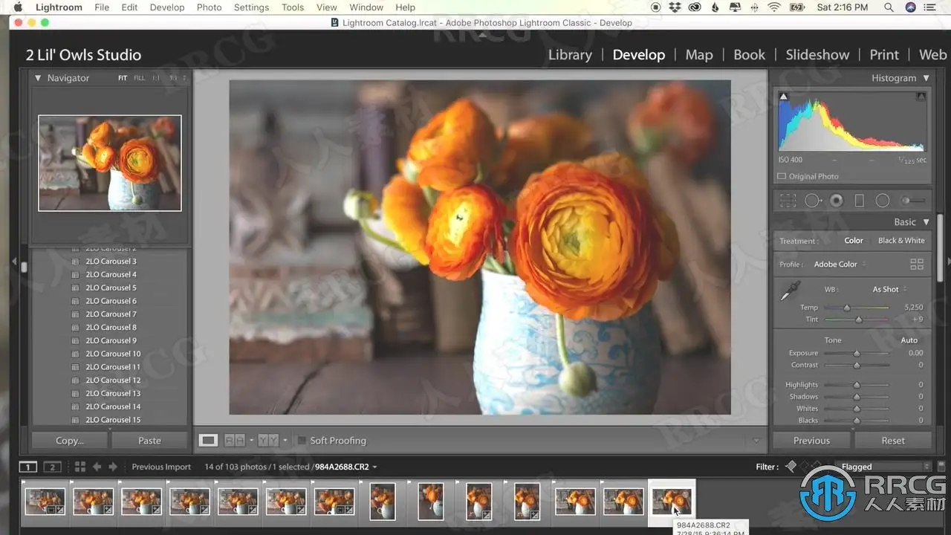The width and height of the screenshot is (951, 535).
Task: Switch to the Book module
Action: [x=749, y=54]
